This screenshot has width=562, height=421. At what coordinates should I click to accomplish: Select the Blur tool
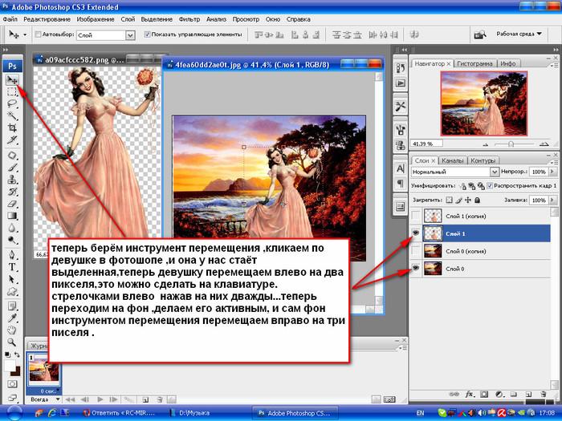coord(13,228)
